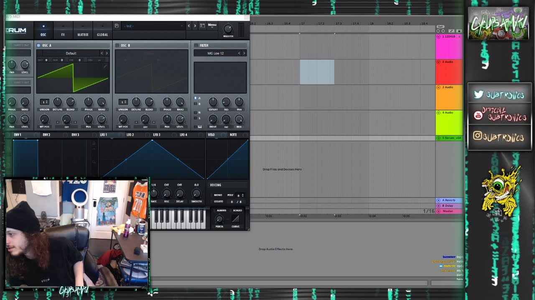Viewport: 535px width, 300px height.
Task: Fold the 2 Audio track
Action: point(438,62)
